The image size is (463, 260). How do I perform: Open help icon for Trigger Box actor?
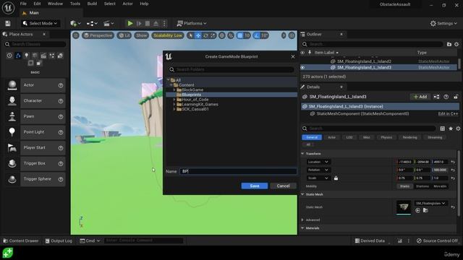(61, 163)
